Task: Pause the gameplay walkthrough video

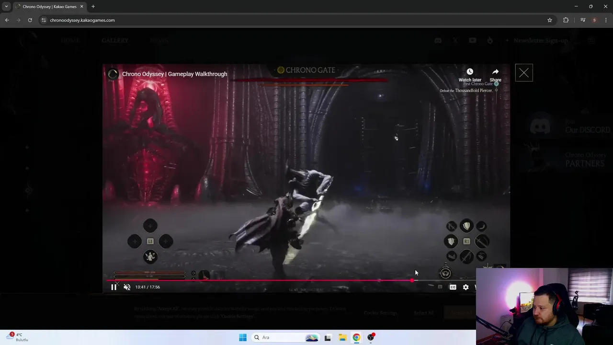Action: [x=114, y=287]
